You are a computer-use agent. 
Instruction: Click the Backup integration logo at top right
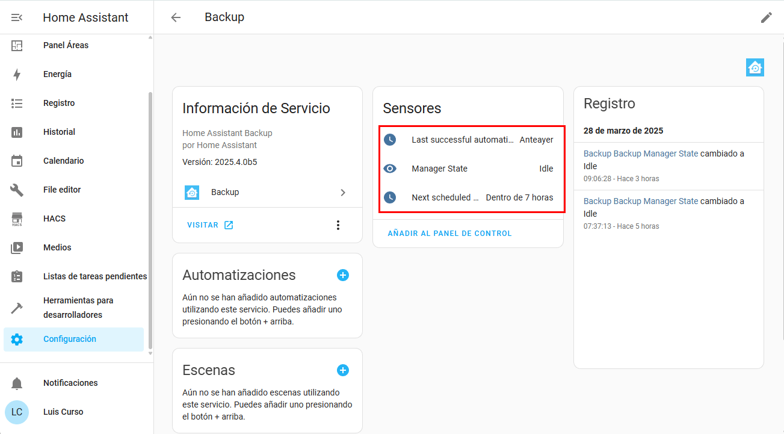click(755, 67)
